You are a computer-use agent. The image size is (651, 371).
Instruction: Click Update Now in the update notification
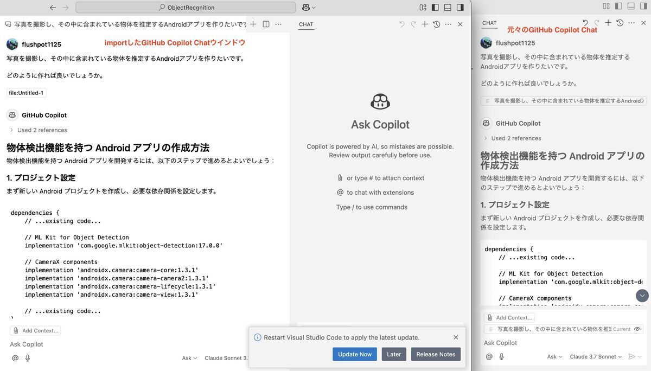click(x=355, y=354)
